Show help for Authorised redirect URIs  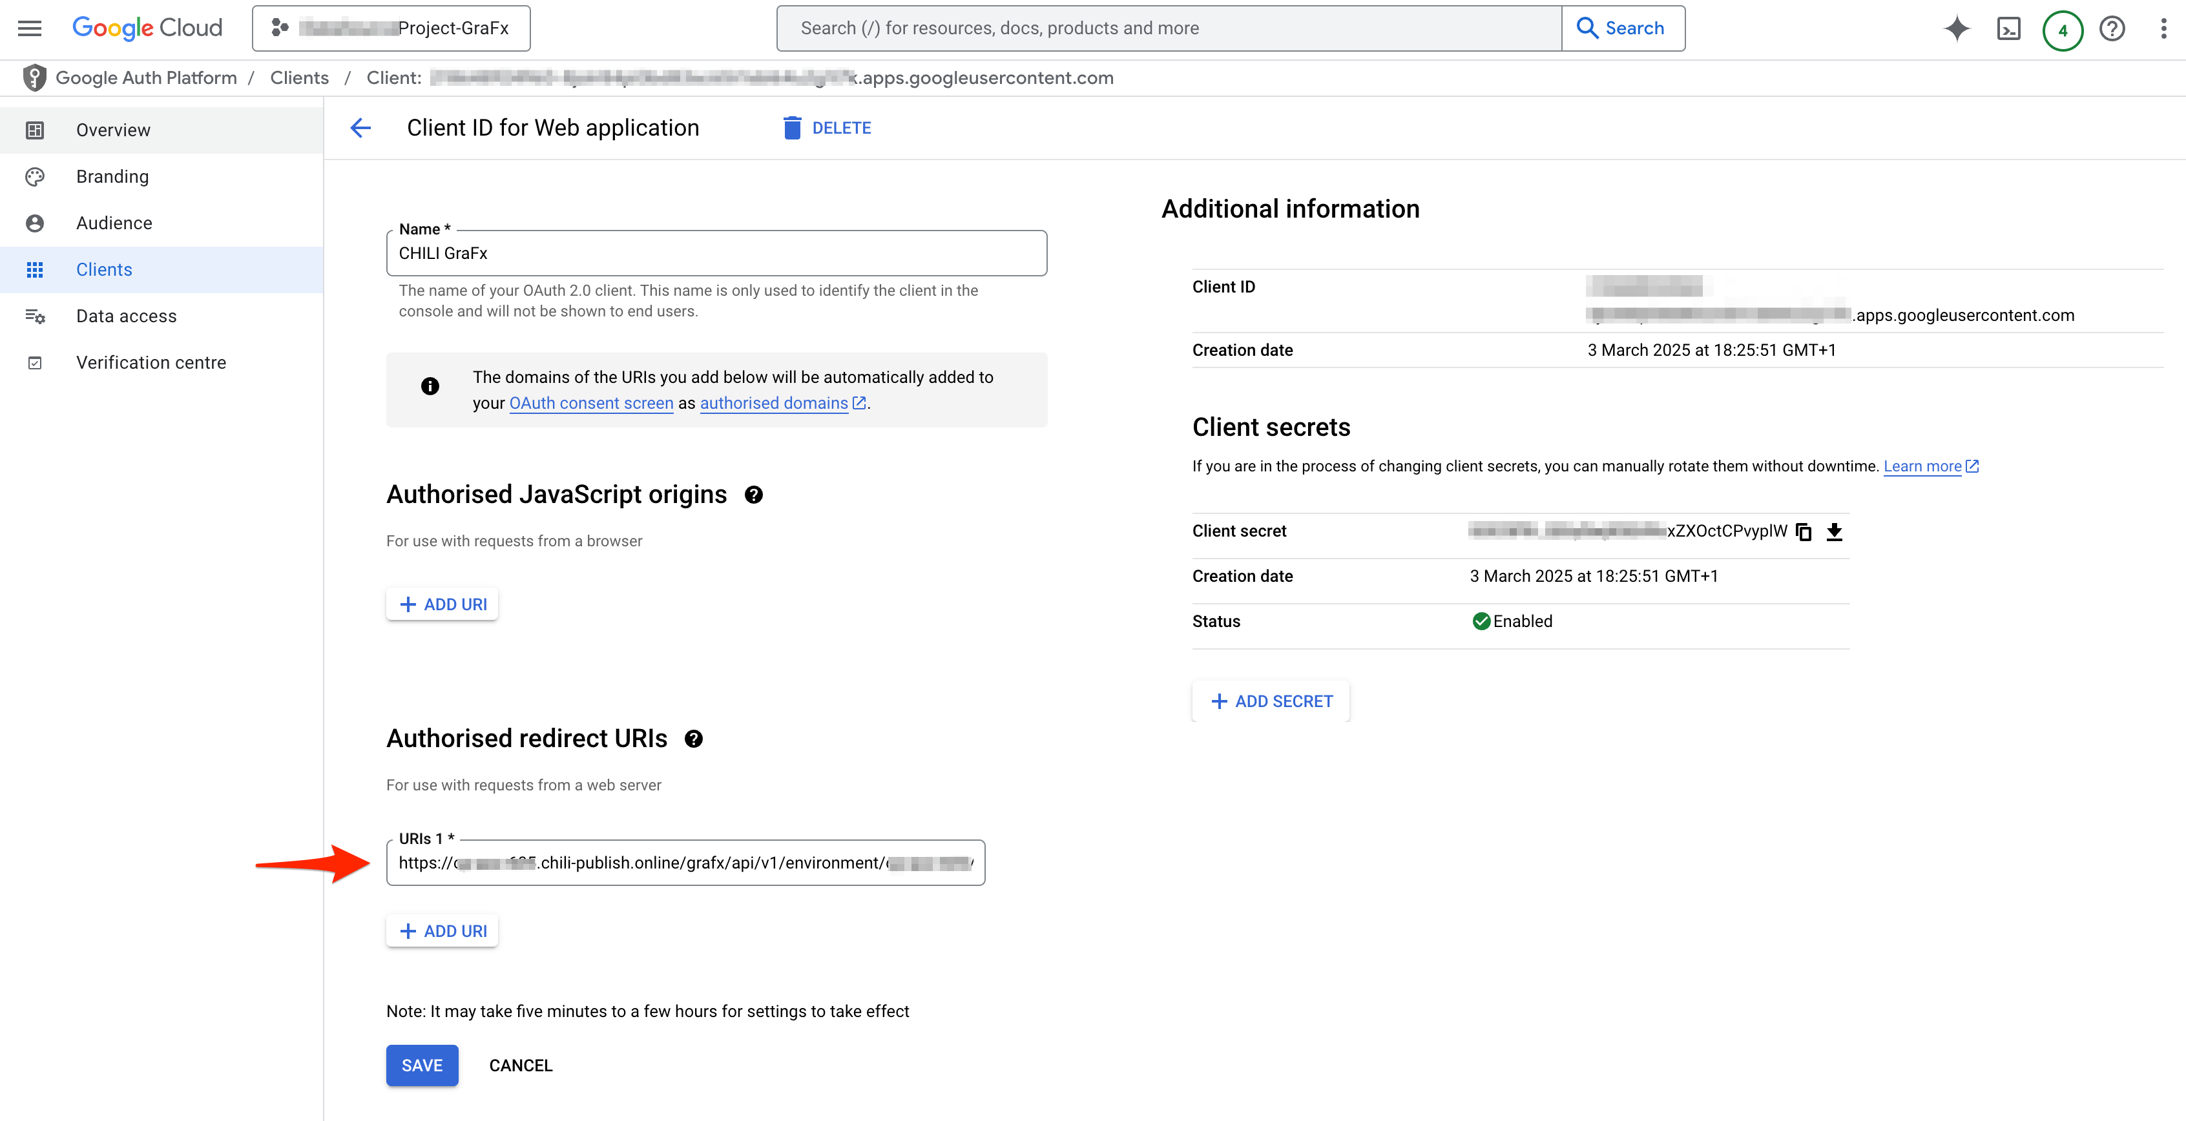click(693, 739)
